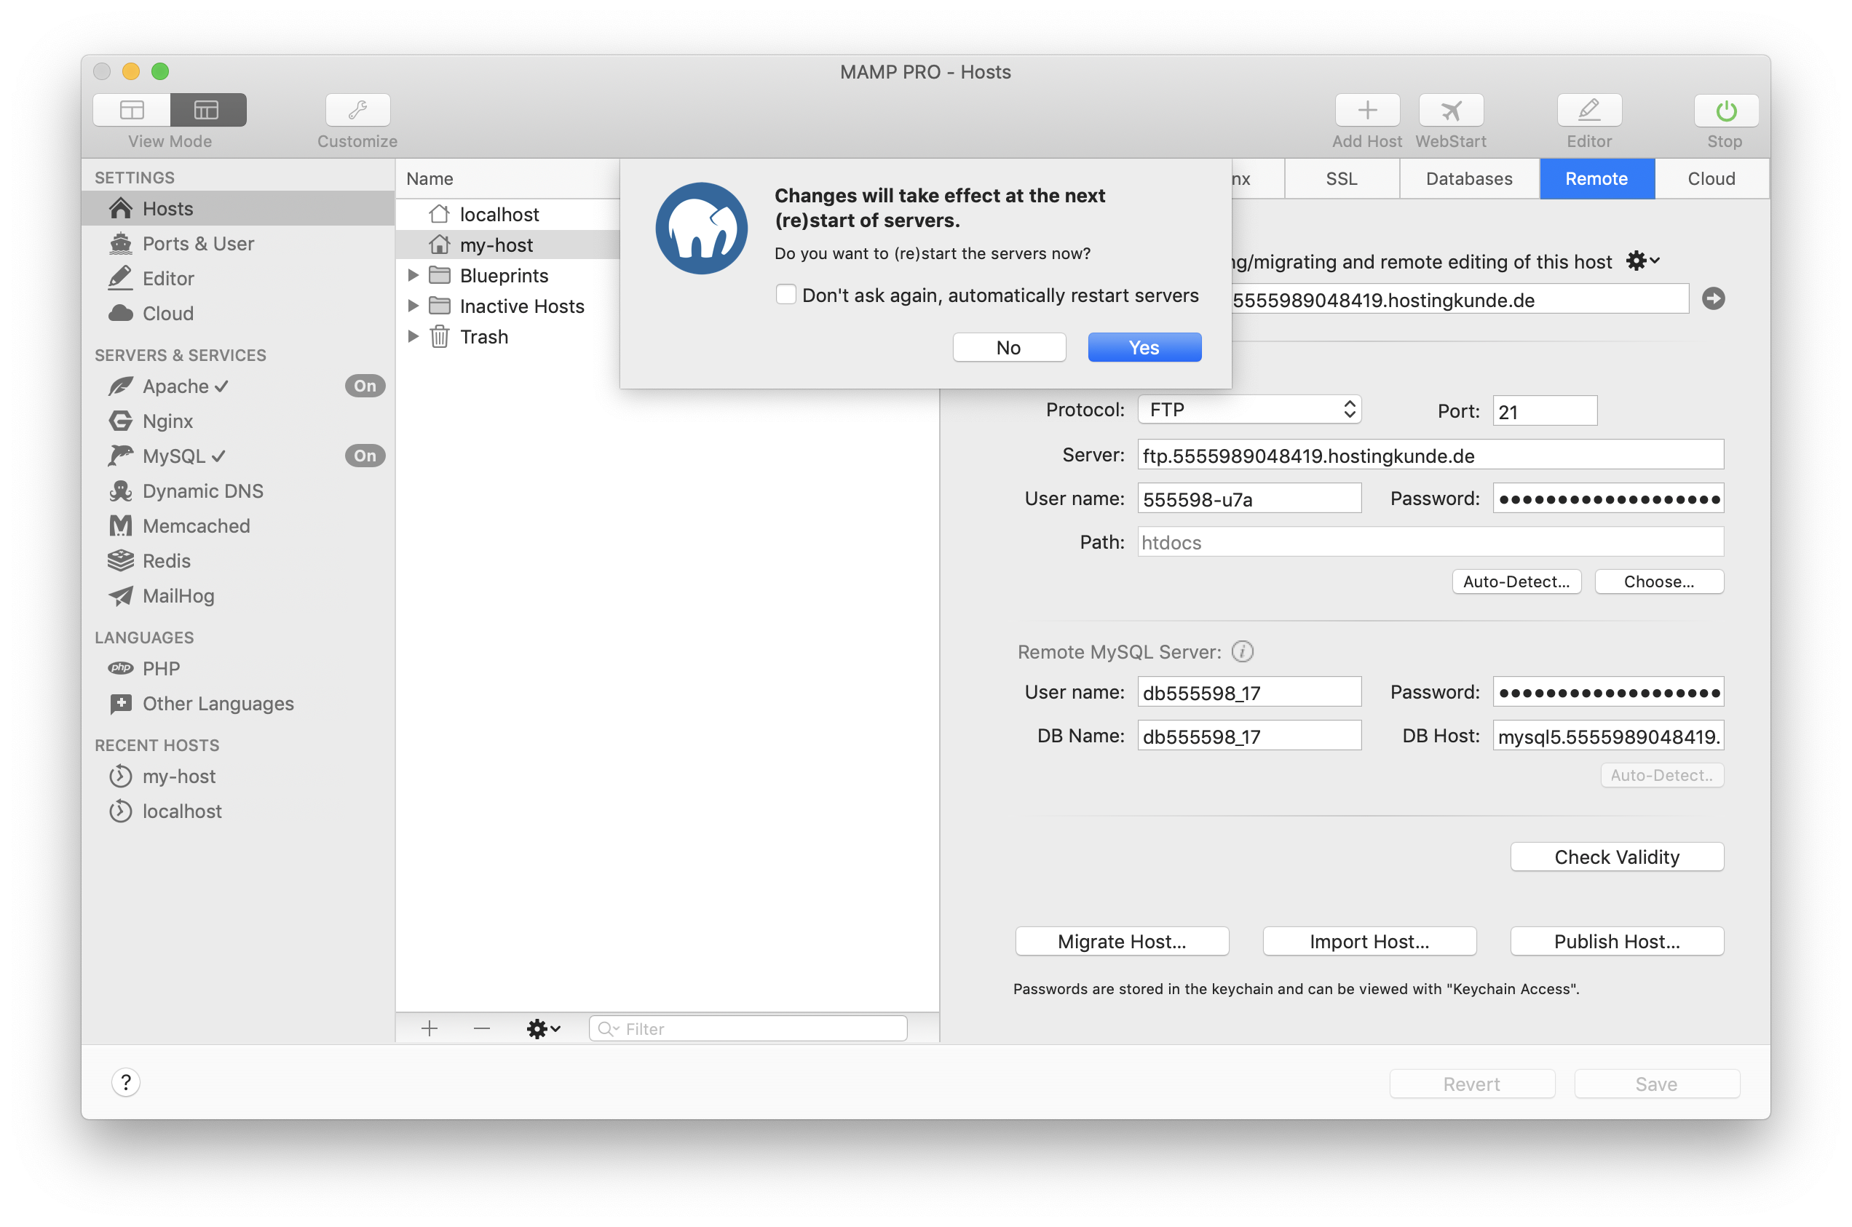Check 'Don't ask again, automatically restart servers'
The image size is (1852, 1227).
tap(786, 293)
